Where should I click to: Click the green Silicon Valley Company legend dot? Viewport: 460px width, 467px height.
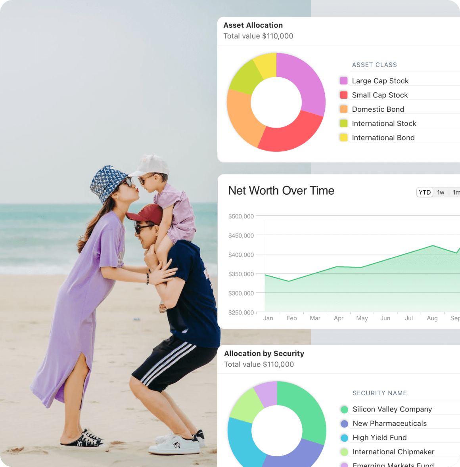click(x=344, y=410)
